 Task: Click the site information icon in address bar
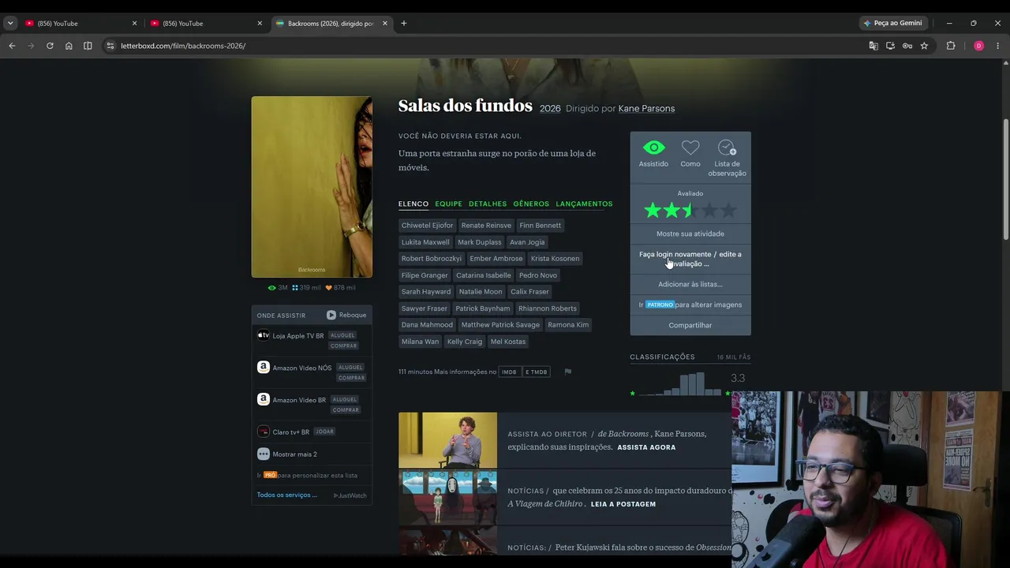(110, 46)
